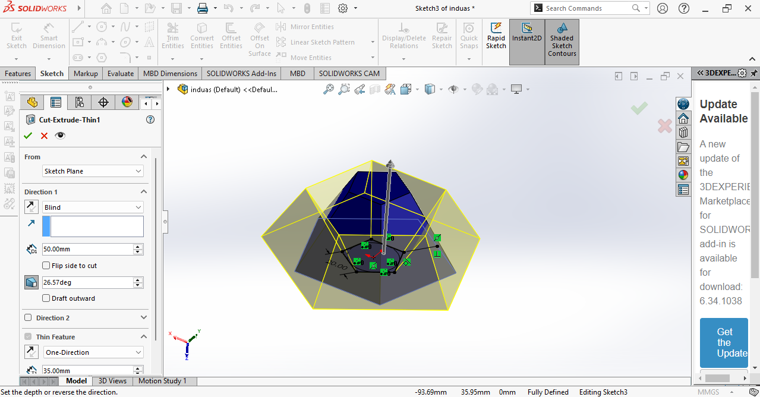Switch to the Features tab
The height and width of the screenshot is (397, 760).
point(18,74)
